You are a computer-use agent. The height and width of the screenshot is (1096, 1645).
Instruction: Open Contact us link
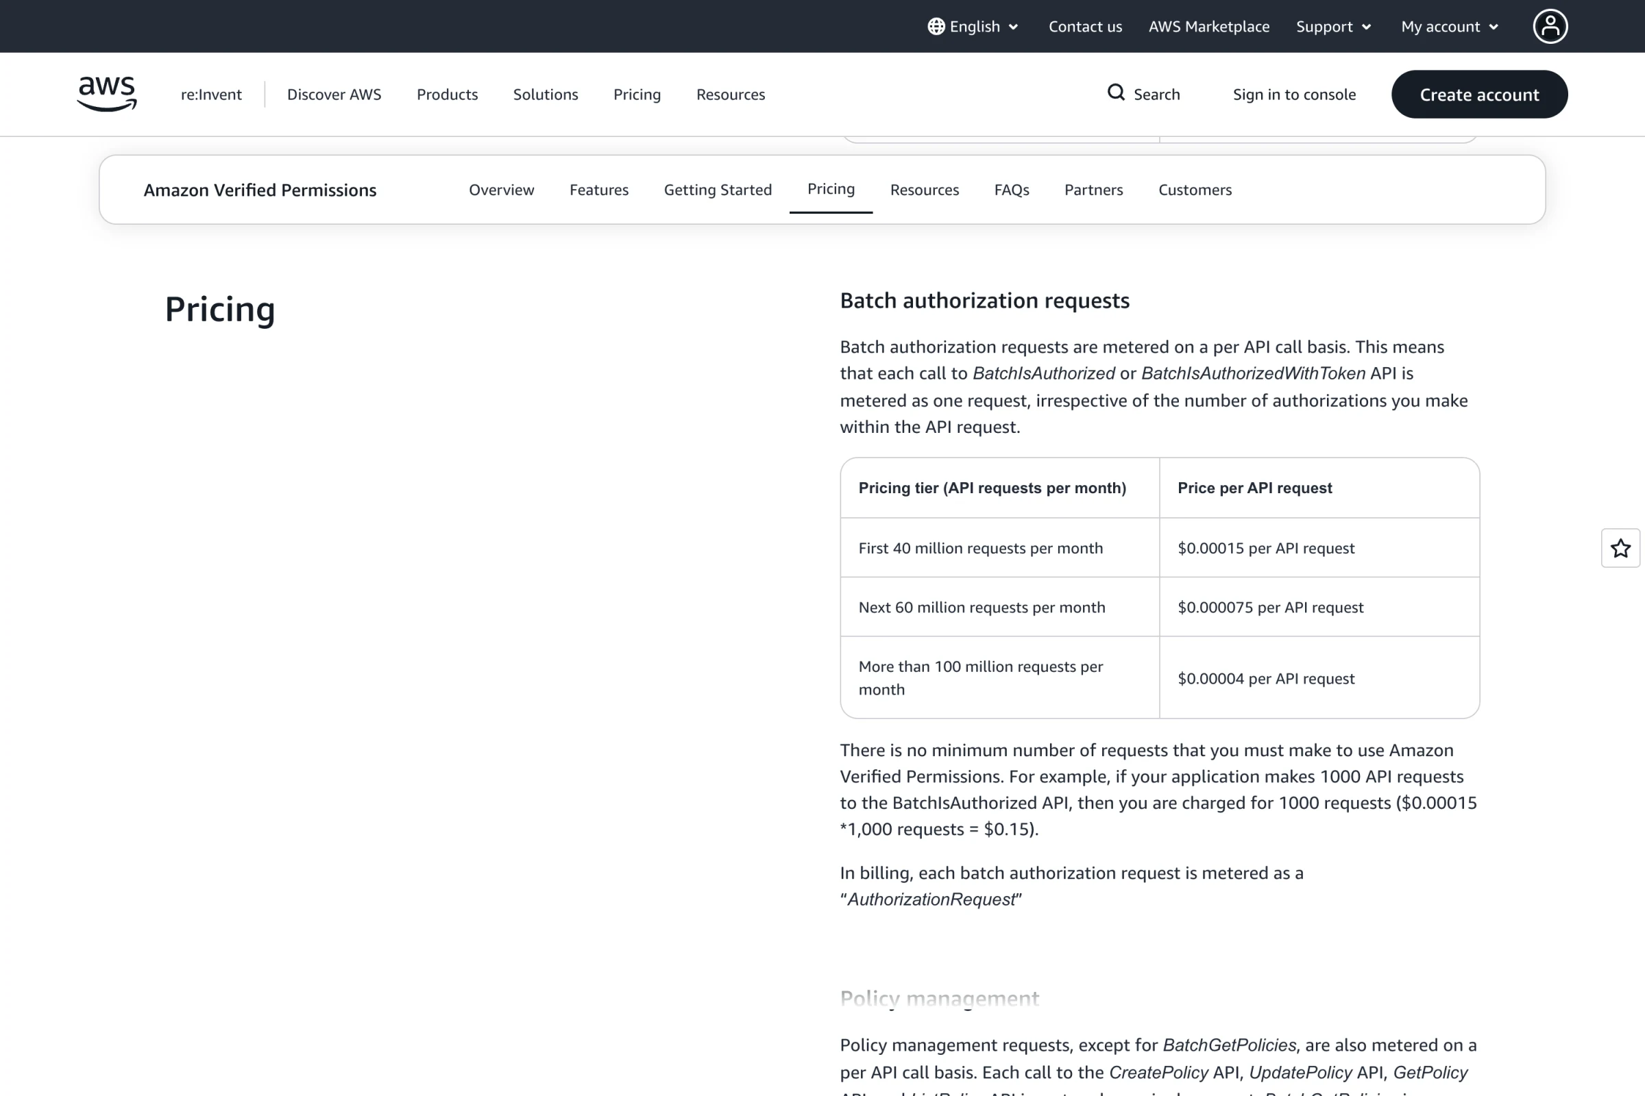pos(1085,27)
